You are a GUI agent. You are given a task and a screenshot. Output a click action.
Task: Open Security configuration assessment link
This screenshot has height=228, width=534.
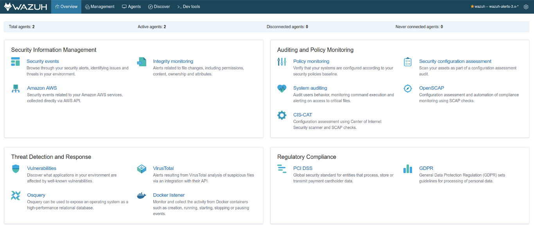click(455, 61)
